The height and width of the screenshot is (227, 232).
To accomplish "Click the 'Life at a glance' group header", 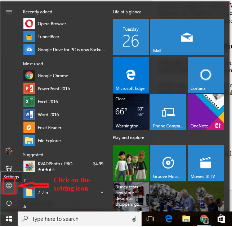I will (x=127, y=12).
